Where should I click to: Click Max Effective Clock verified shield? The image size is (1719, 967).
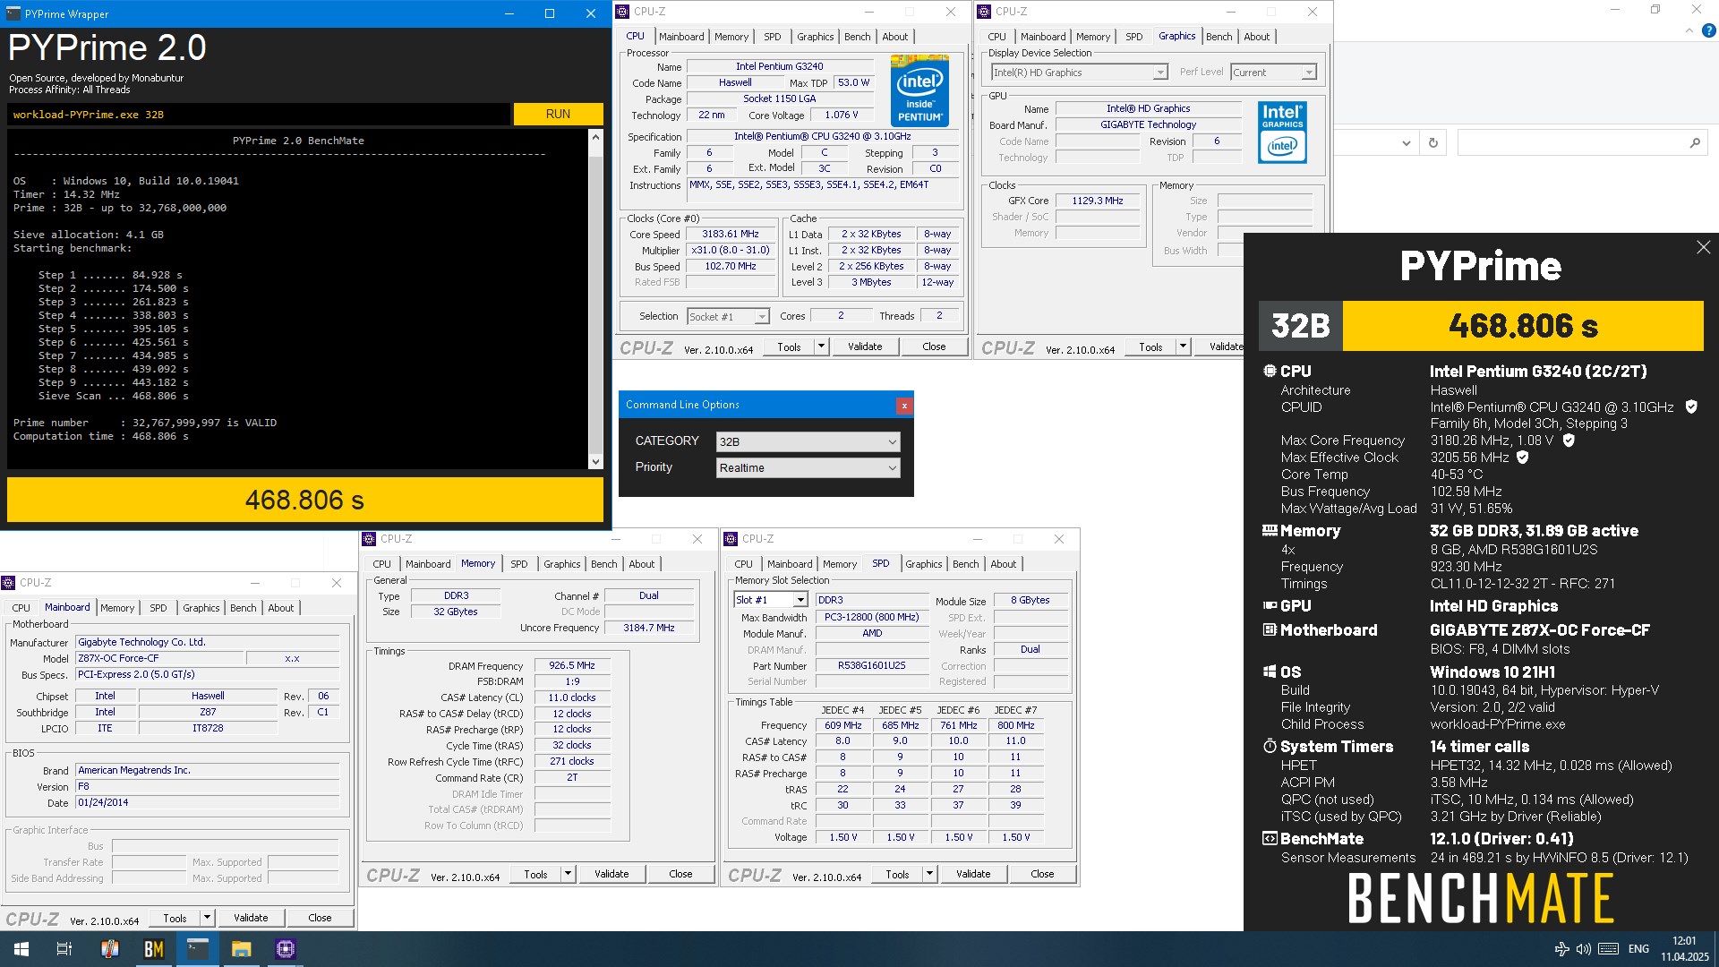(x=1523, y=458)
